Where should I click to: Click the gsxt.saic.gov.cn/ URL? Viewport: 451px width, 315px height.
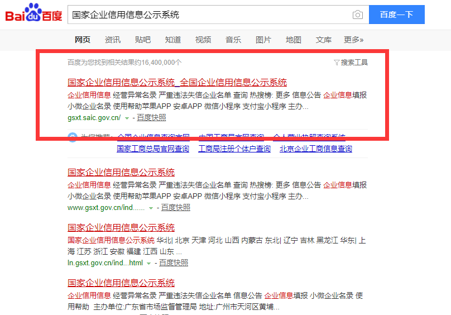pos(94,118)
